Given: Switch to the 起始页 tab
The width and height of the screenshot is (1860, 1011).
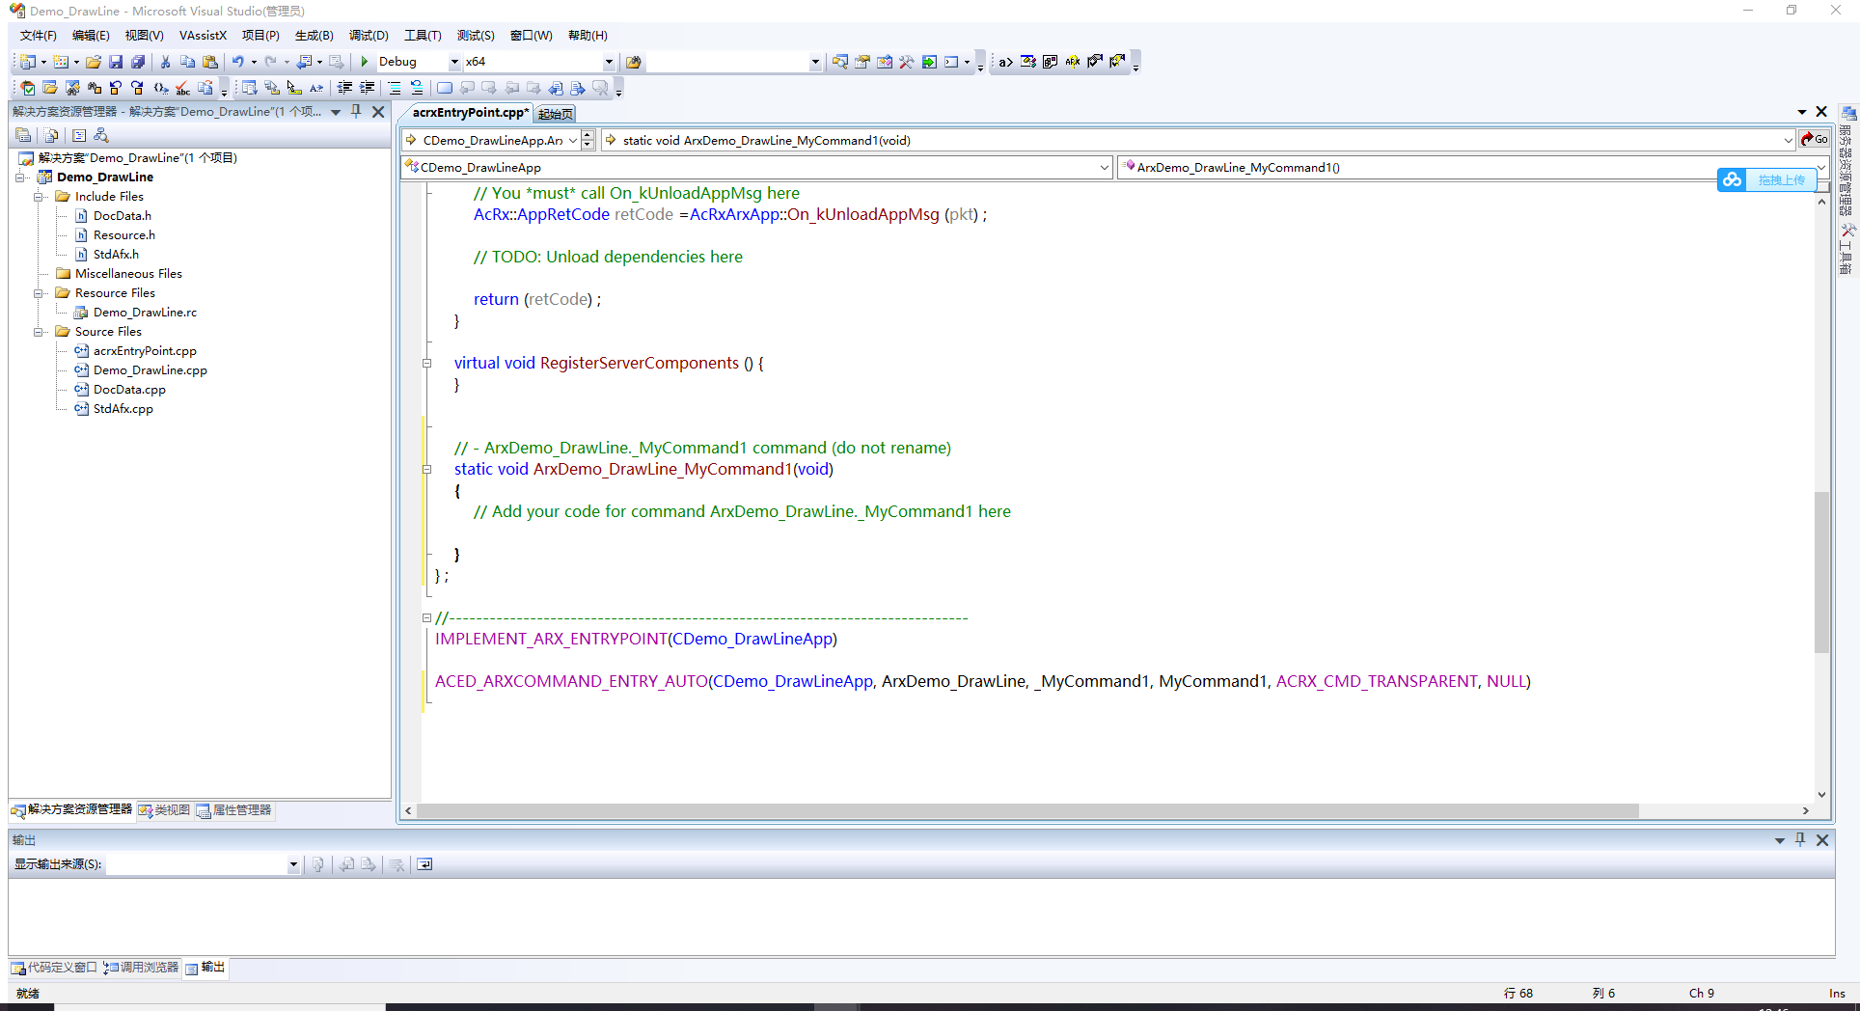Looking at the screenshot, I should click(x=556, y=114).
